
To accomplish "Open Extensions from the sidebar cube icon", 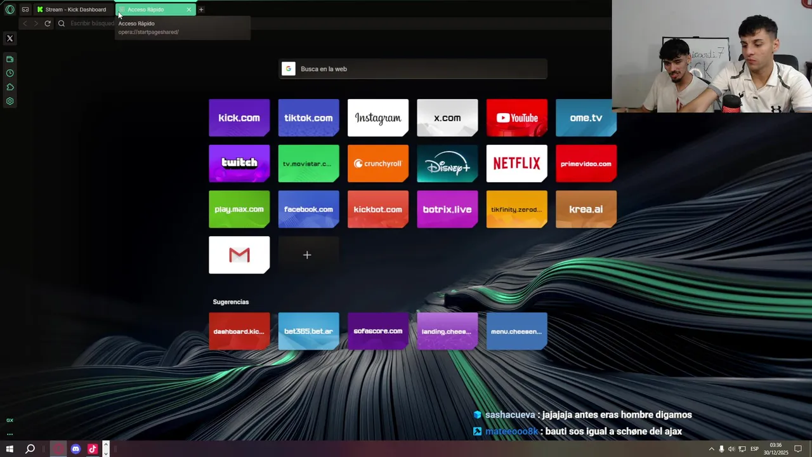I will click(x=10, y=87).
